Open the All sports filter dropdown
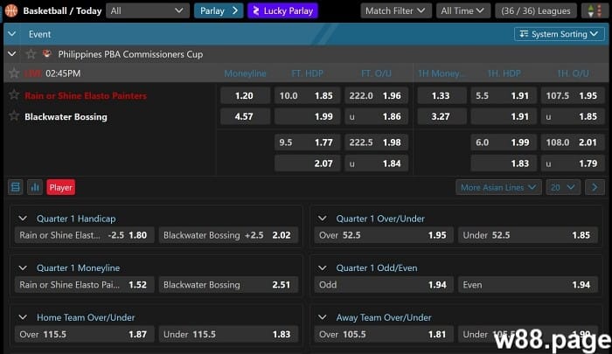Screen dimensions: 612x354 click(148, 11)
